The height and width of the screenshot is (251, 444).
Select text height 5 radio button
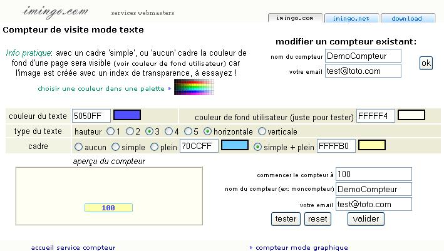pyautogui.click(x=187, y=131)
